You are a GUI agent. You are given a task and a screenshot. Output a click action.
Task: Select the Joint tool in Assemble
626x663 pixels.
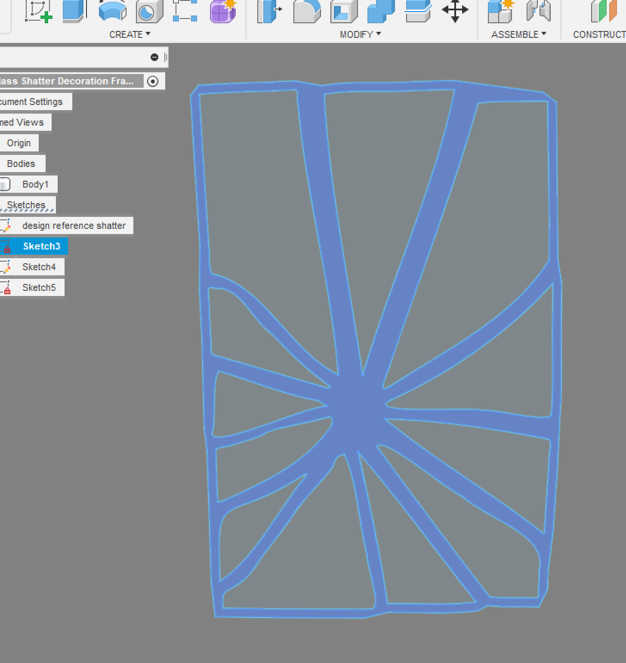coord(539,12)
